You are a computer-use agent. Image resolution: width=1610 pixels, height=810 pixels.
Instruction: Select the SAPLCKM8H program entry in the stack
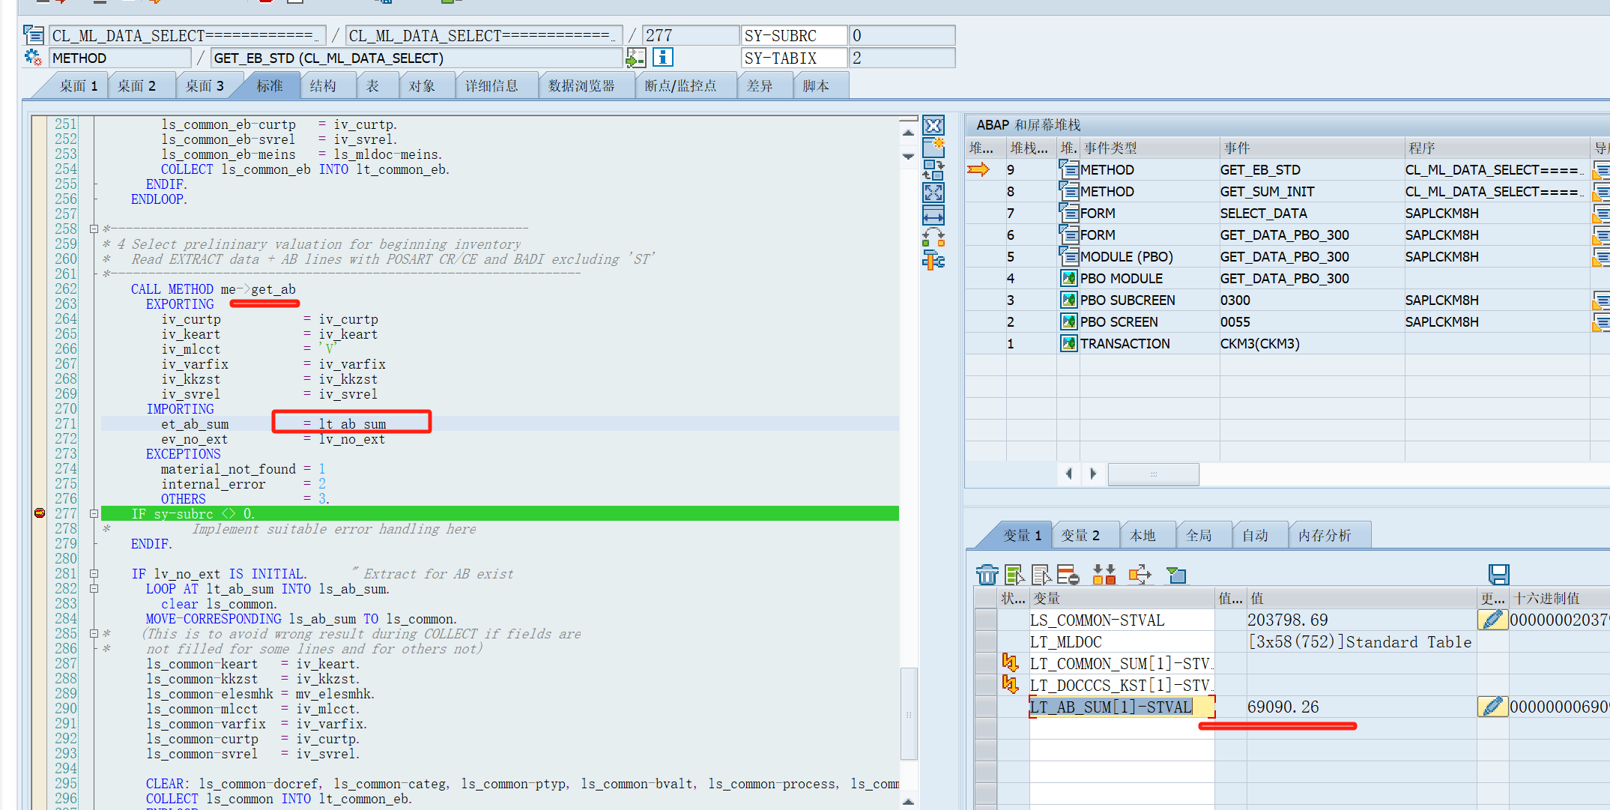click(x=1441, y=213)
